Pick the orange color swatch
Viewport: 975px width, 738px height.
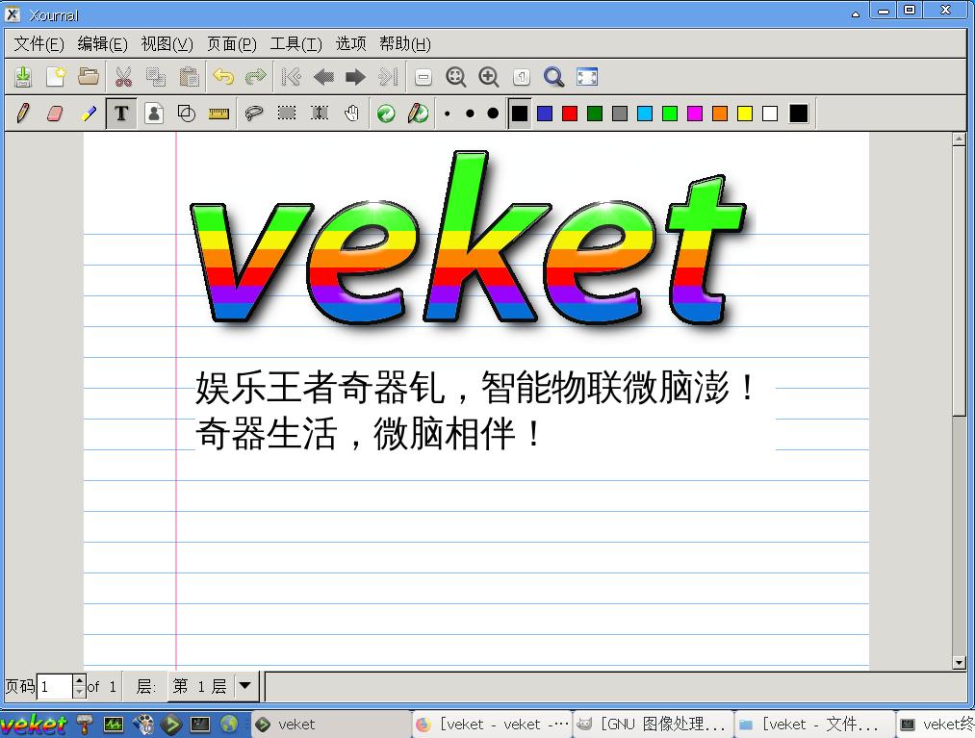(720, 114)
